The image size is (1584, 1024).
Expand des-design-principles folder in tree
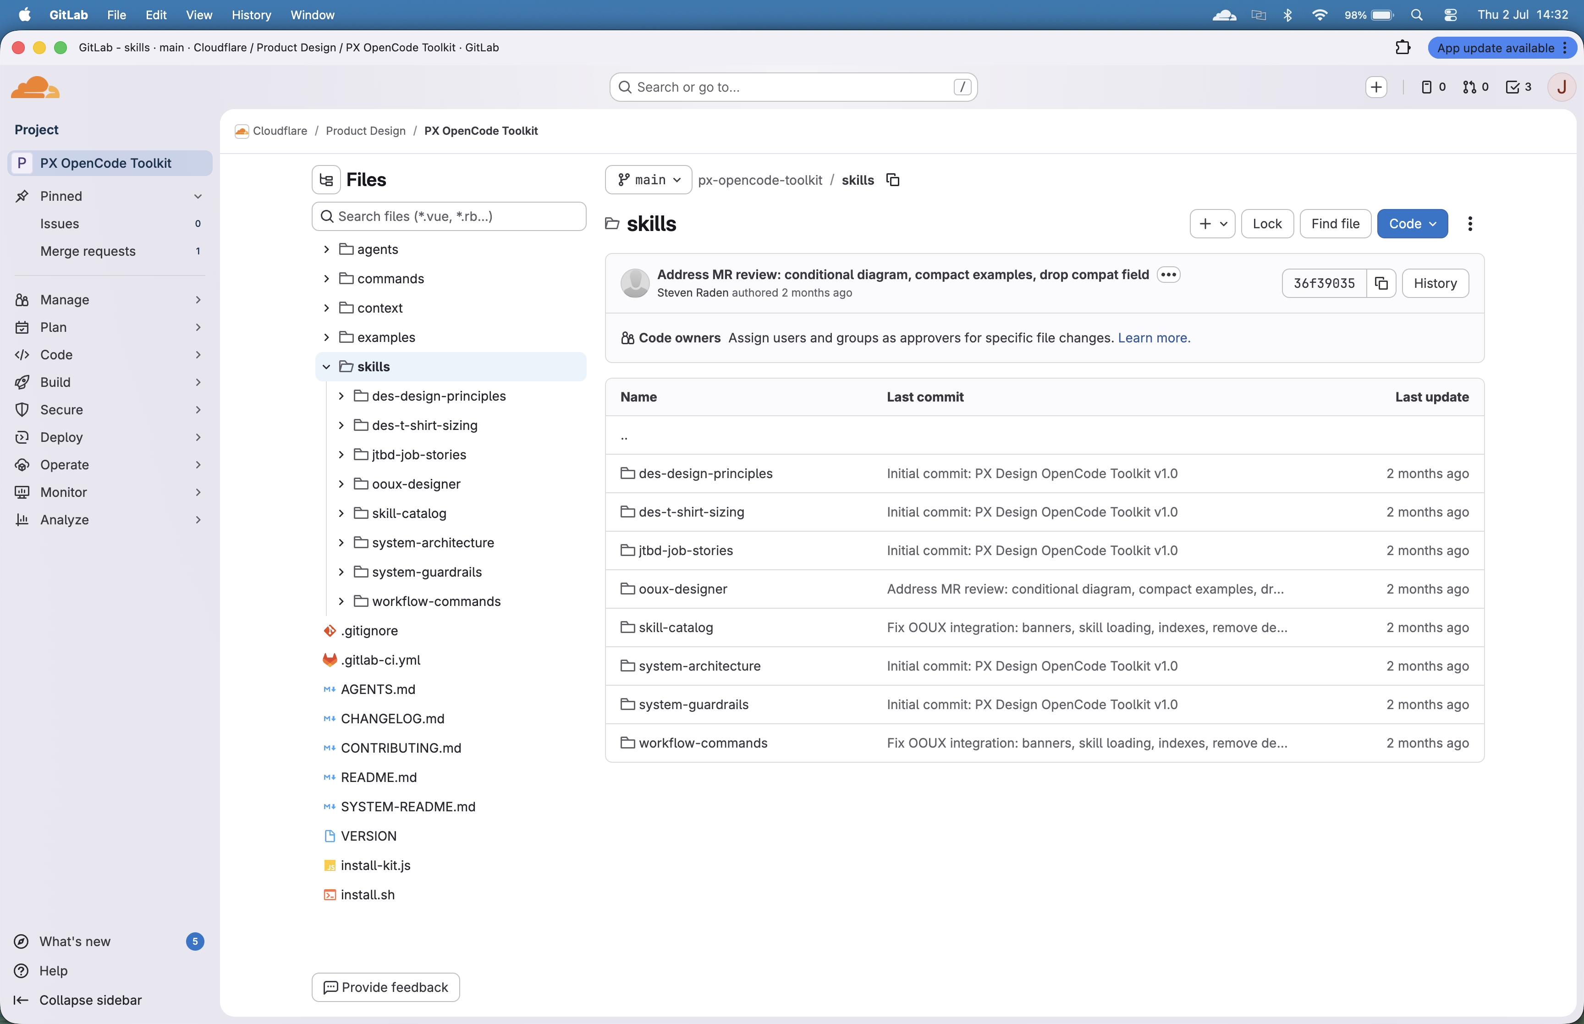(x=341, y=396)
